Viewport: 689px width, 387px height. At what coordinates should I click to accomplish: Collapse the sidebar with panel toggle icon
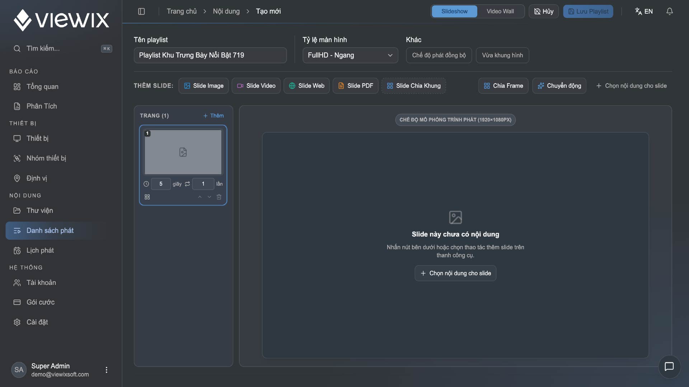click(x=141, y=11)
